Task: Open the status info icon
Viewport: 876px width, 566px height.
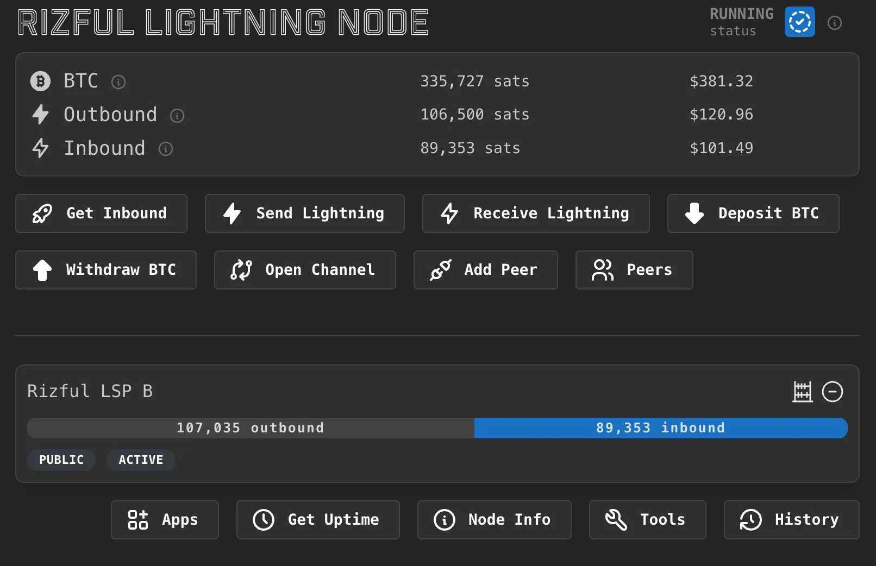Action: (x=834, y=23)
